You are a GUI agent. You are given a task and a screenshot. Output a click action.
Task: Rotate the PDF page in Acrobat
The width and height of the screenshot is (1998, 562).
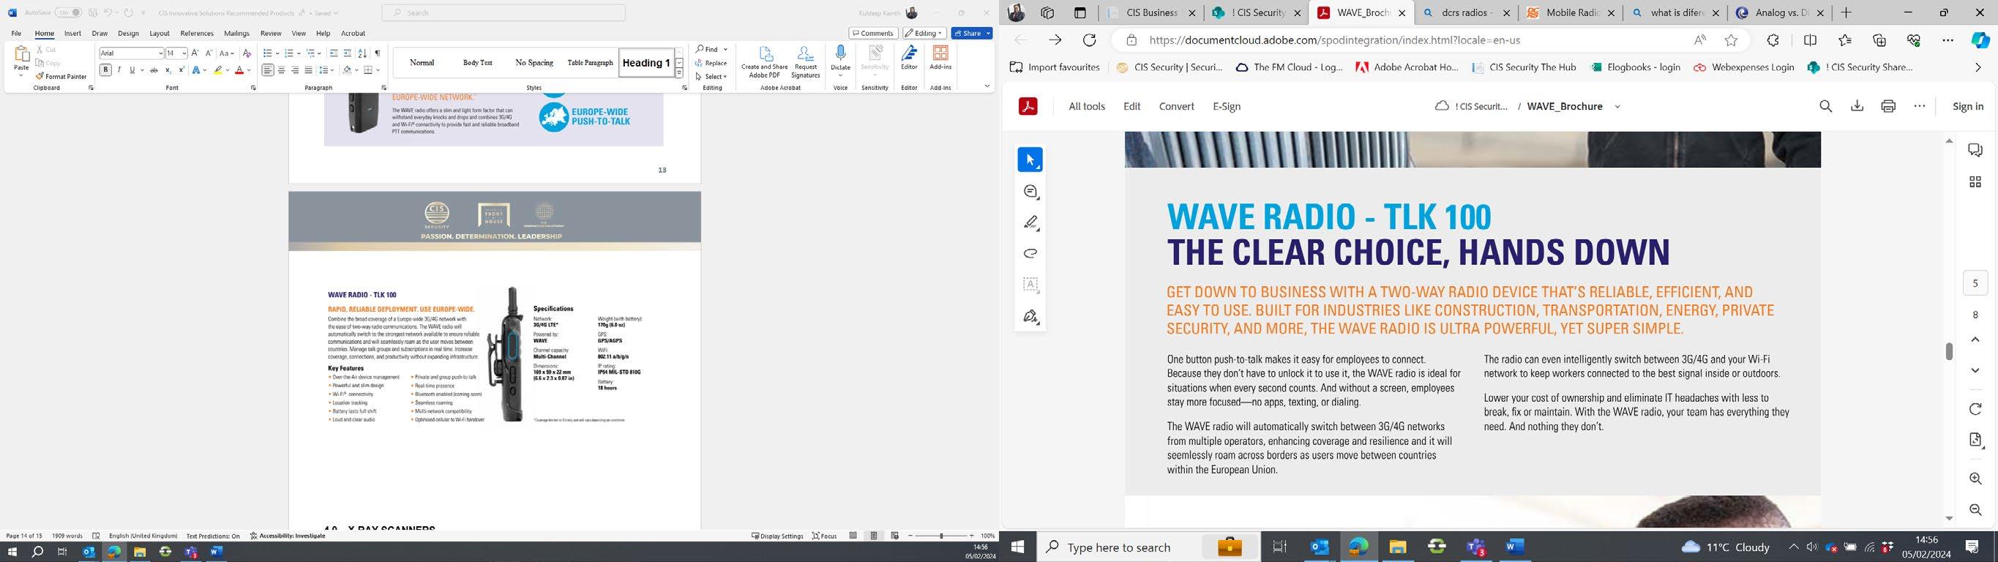click(x=1975, y=408)
